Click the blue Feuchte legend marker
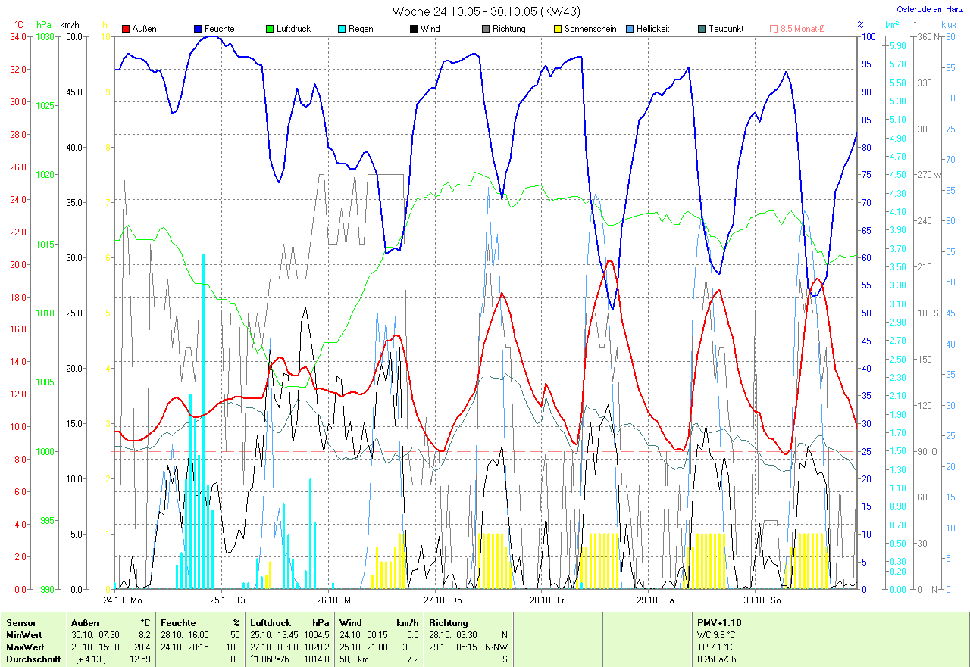The height and width of the screenshot is (667, 970). coord(198,29)
